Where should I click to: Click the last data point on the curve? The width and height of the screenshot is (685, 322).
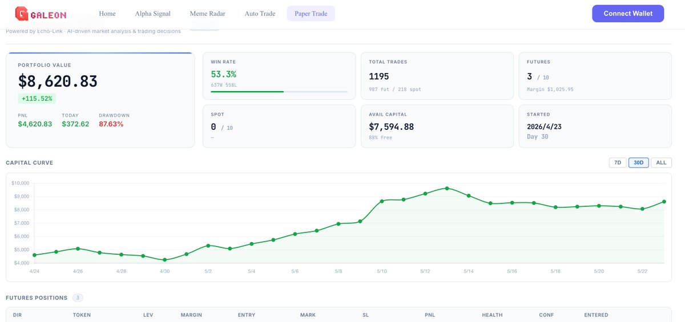664,201
